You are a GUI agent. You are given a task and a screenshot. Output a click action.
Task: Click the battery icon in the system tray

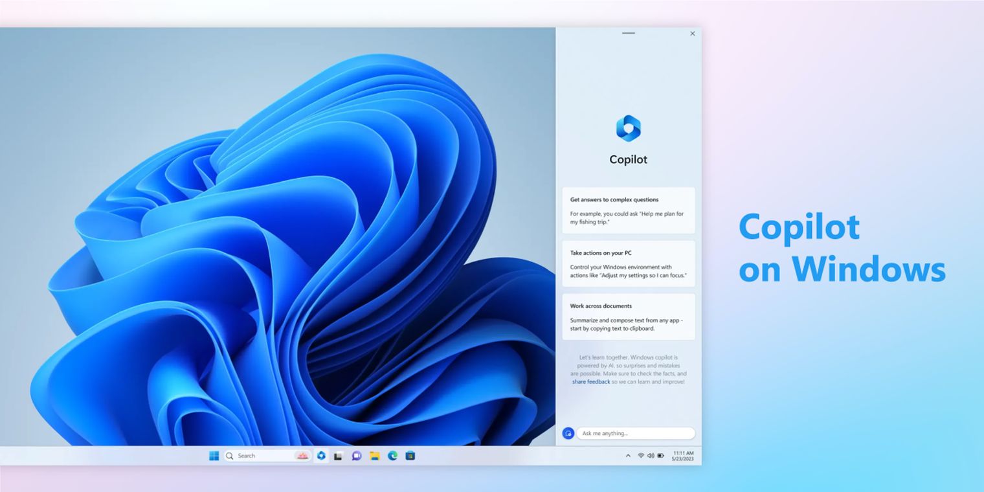[661, 456]
